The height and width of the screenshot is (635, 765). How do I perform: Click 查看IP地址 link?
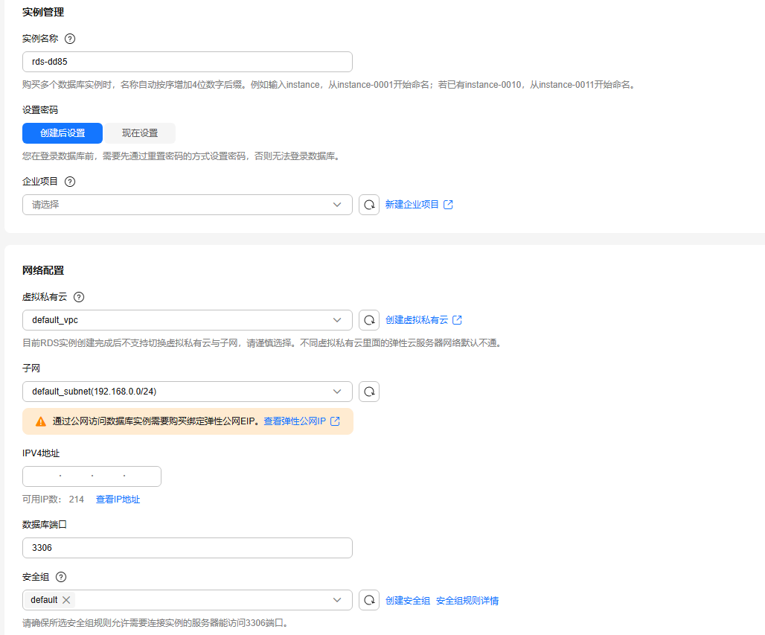[x=118, y=500]
